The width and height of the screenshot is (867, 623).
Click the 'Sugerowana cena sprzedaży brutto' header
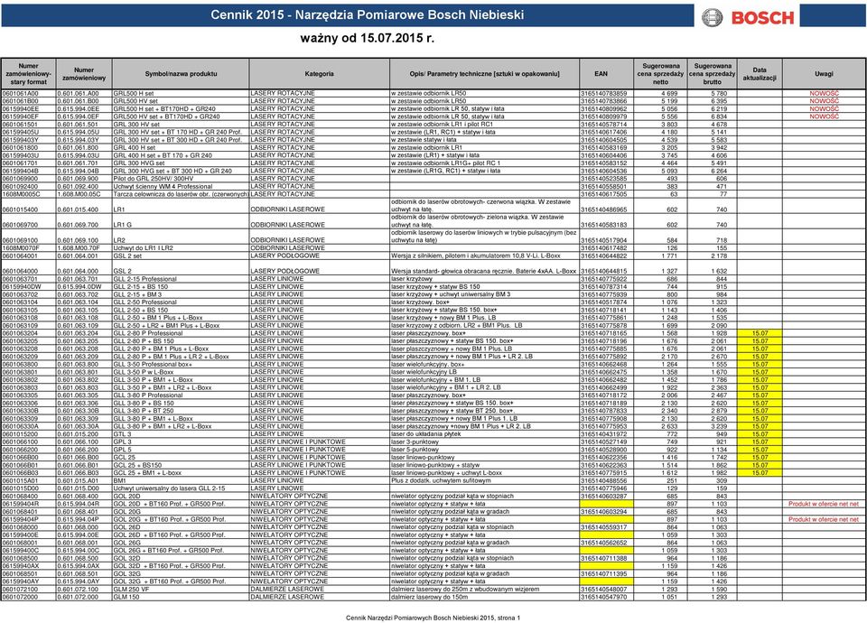713,73
